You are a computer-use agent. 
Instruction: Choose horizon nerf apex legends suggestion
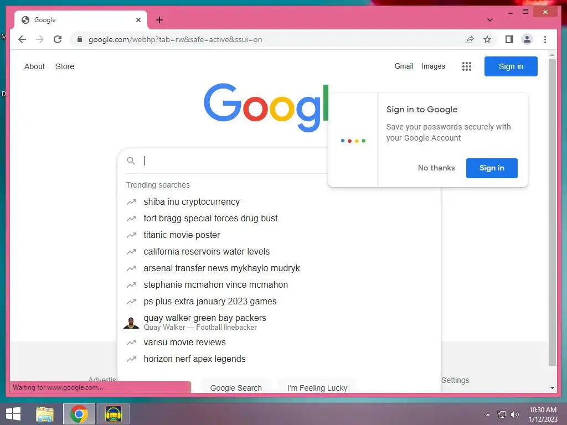tap(279, 359)
